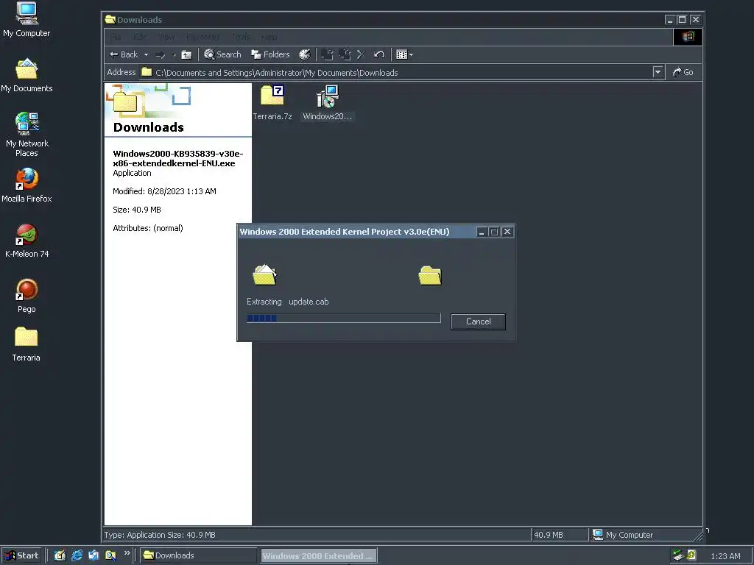Open the Edit menu
754x565 pixels.
coord(139,37)
